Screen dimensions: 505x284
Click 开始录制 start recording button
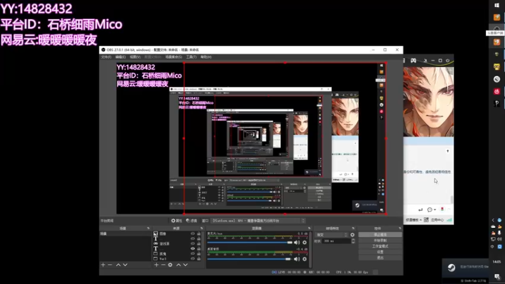click(380, 240)
